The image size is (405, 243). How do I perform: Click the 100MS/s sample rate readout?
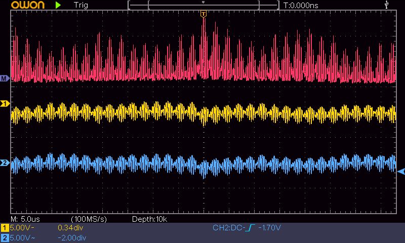tap(89, 219)
